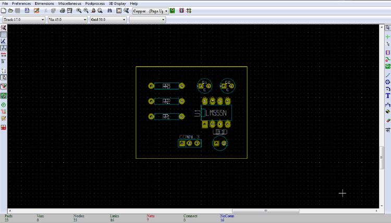
Task: Switch to Manual and automatic move and place of modules
Action: (x=181, y=11)
